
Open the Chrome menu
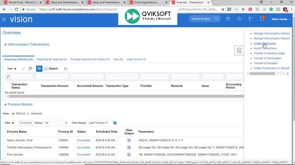(x=292, y=9)
